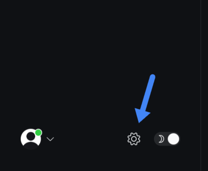Slide the theme switch knob to moon side
This screenshot has width=208, height=171.
[x=173, y=139]
